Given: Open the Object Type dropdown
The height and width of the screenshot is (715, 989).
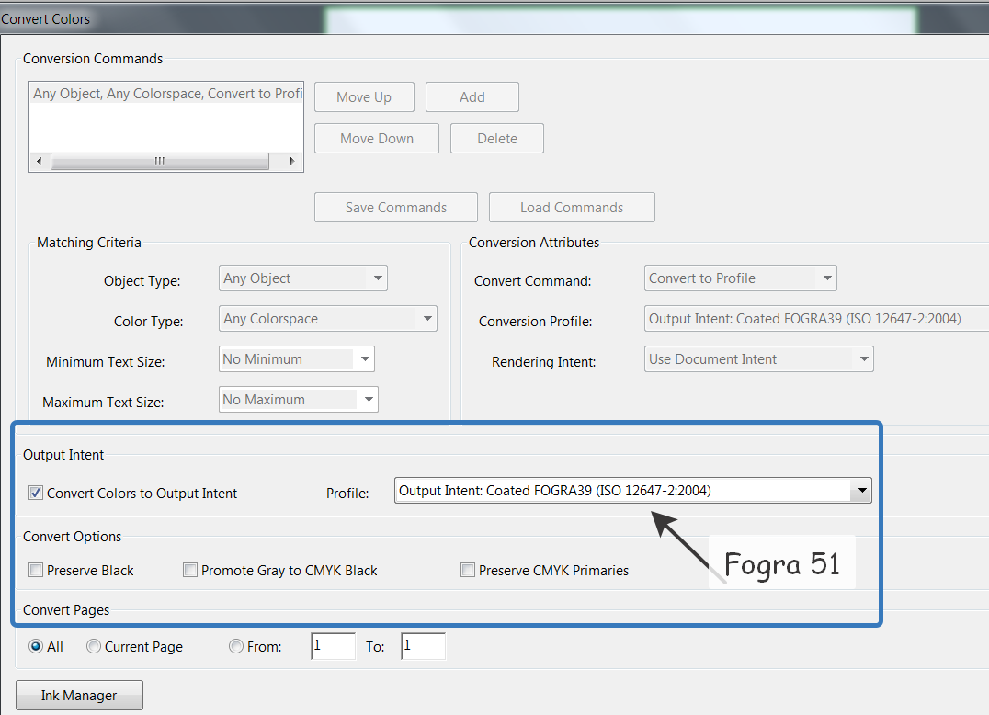Looking at the screenshot, I should 302,278.
